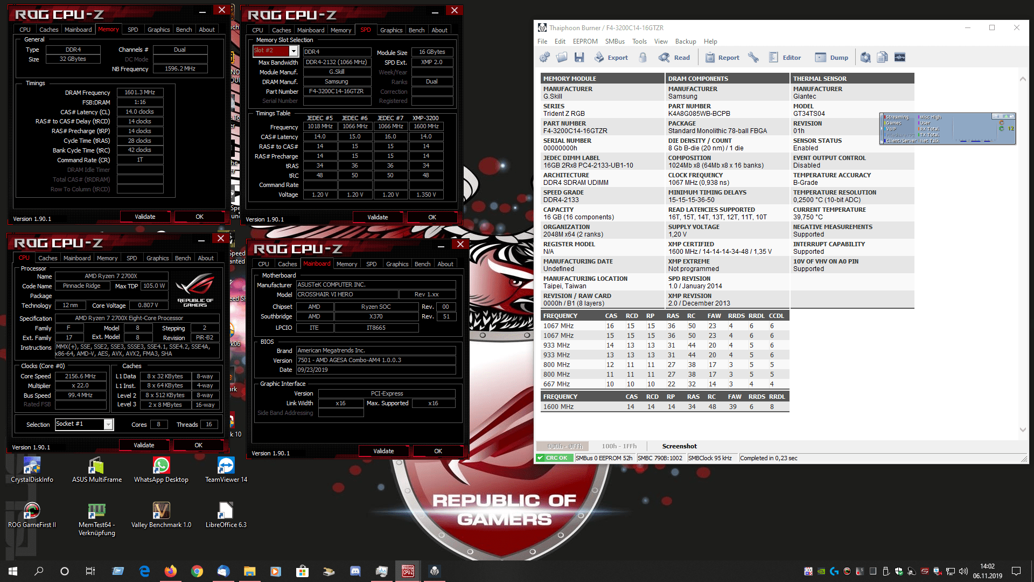Click Validate in the Memory CPU-Z window
The width and height of the screenshot is (1034, 582).
145,217
